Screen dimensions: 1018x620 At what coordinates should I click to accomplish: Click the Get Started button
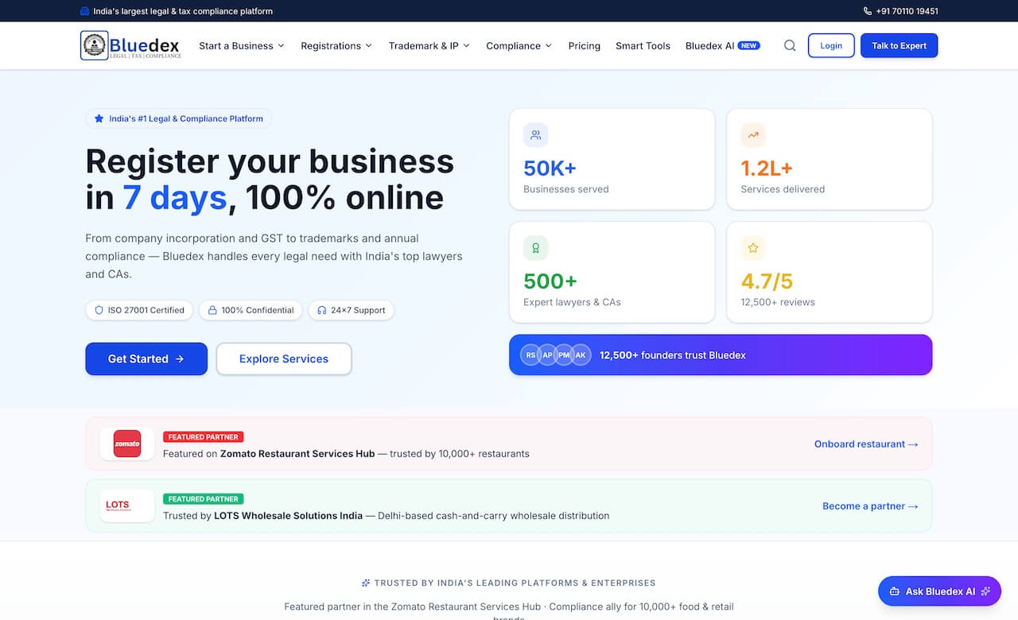point(146,358)
